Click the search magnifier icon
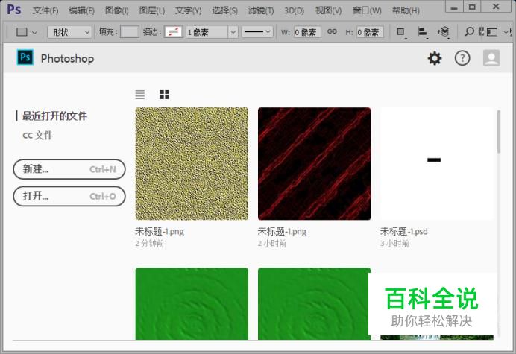The width and height of the screenshot is (516, 354). (469, 31)
